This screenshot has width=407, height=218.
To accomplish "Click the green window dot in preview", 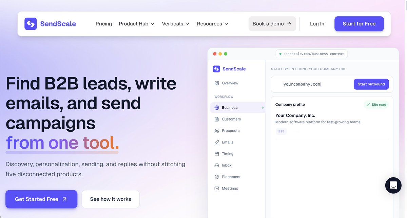I will 226,54.
